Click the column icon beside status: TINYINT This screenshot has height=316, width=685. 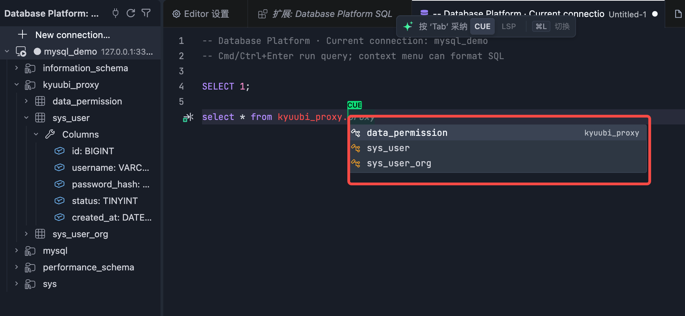[x=60, y=201]
